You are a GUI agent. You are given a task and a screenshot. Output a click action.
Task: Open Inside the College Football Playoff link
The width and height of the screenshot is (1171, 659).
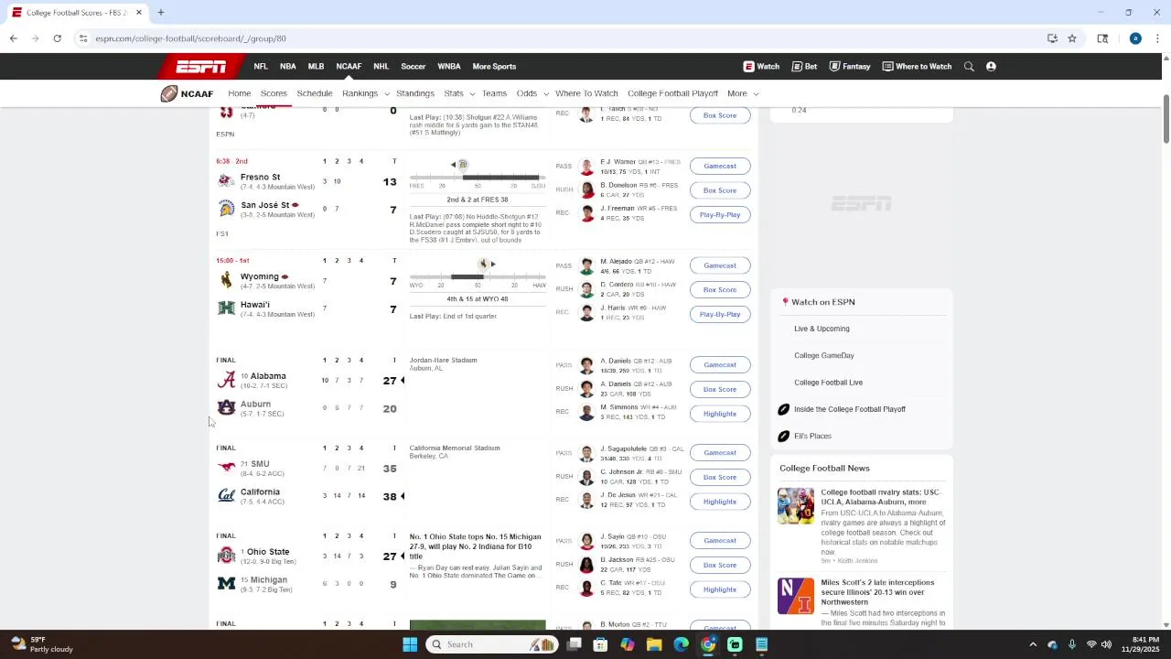click(x=850, y=409)
